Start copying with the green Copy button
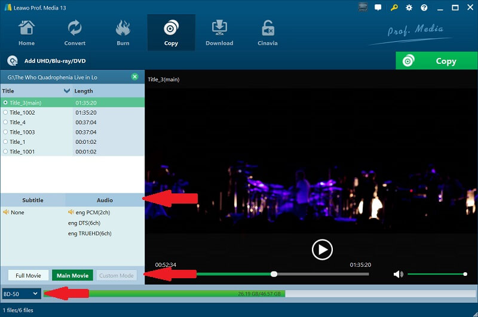This screenshot has height=317, width=478. click(x=437, y=61)
